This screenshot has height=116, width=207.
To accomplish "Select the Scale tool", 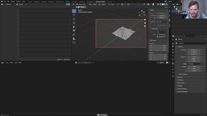I will 74,27.
